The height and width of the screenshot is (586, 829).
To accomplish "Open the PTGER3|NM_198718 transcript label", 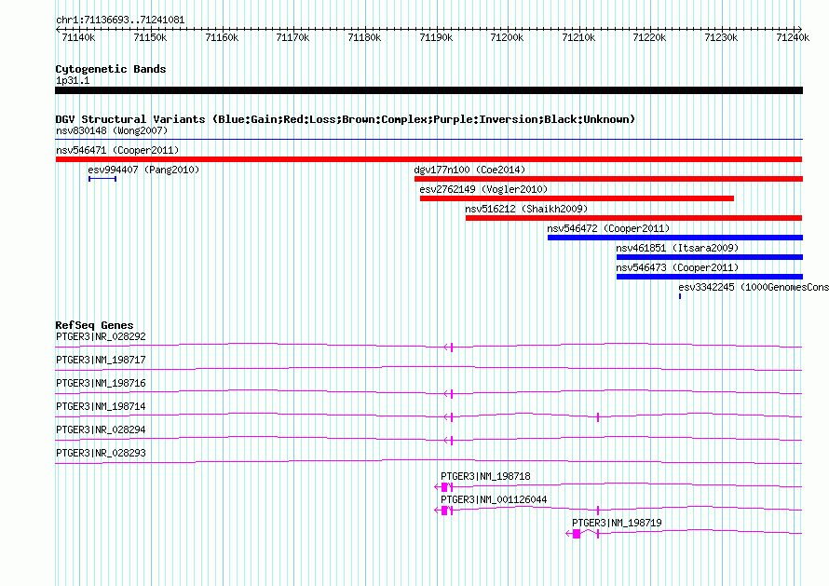I will (486, 476).
